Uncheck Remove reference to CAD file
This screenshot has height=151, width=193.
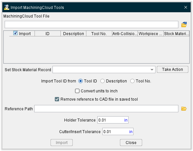57,99
